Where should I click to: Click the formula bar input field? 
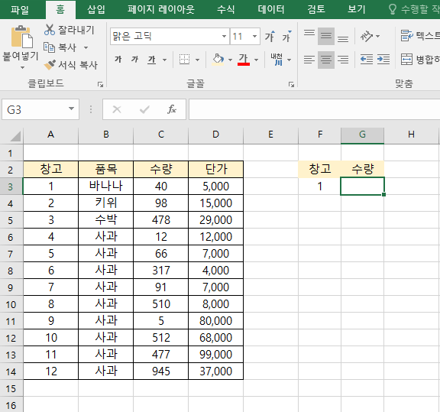pyautogui.click(x=314, y=109)
